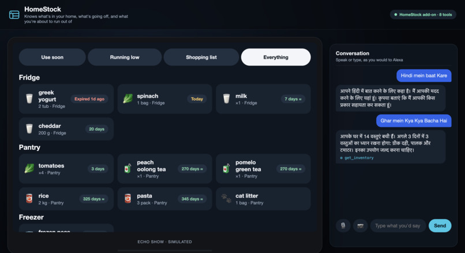Click the spinach leaf icon
The image size is (465, 253).
click(128, 99)
